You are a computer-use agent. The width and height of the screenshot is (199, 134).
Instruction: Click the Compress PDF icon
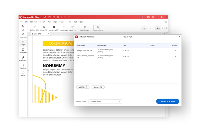click(54, 27)
